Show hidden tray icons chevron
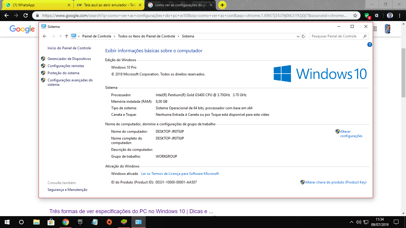Viewport: 406px width, 228px height. pyautogui.click(x=352, y=222)
